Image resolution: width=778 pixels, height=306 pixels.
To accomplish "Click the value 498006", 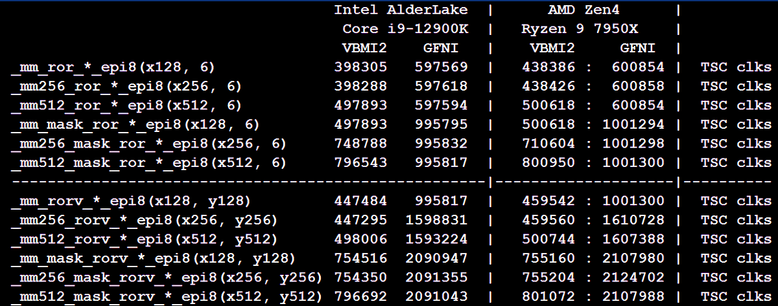I will point(361,239).
